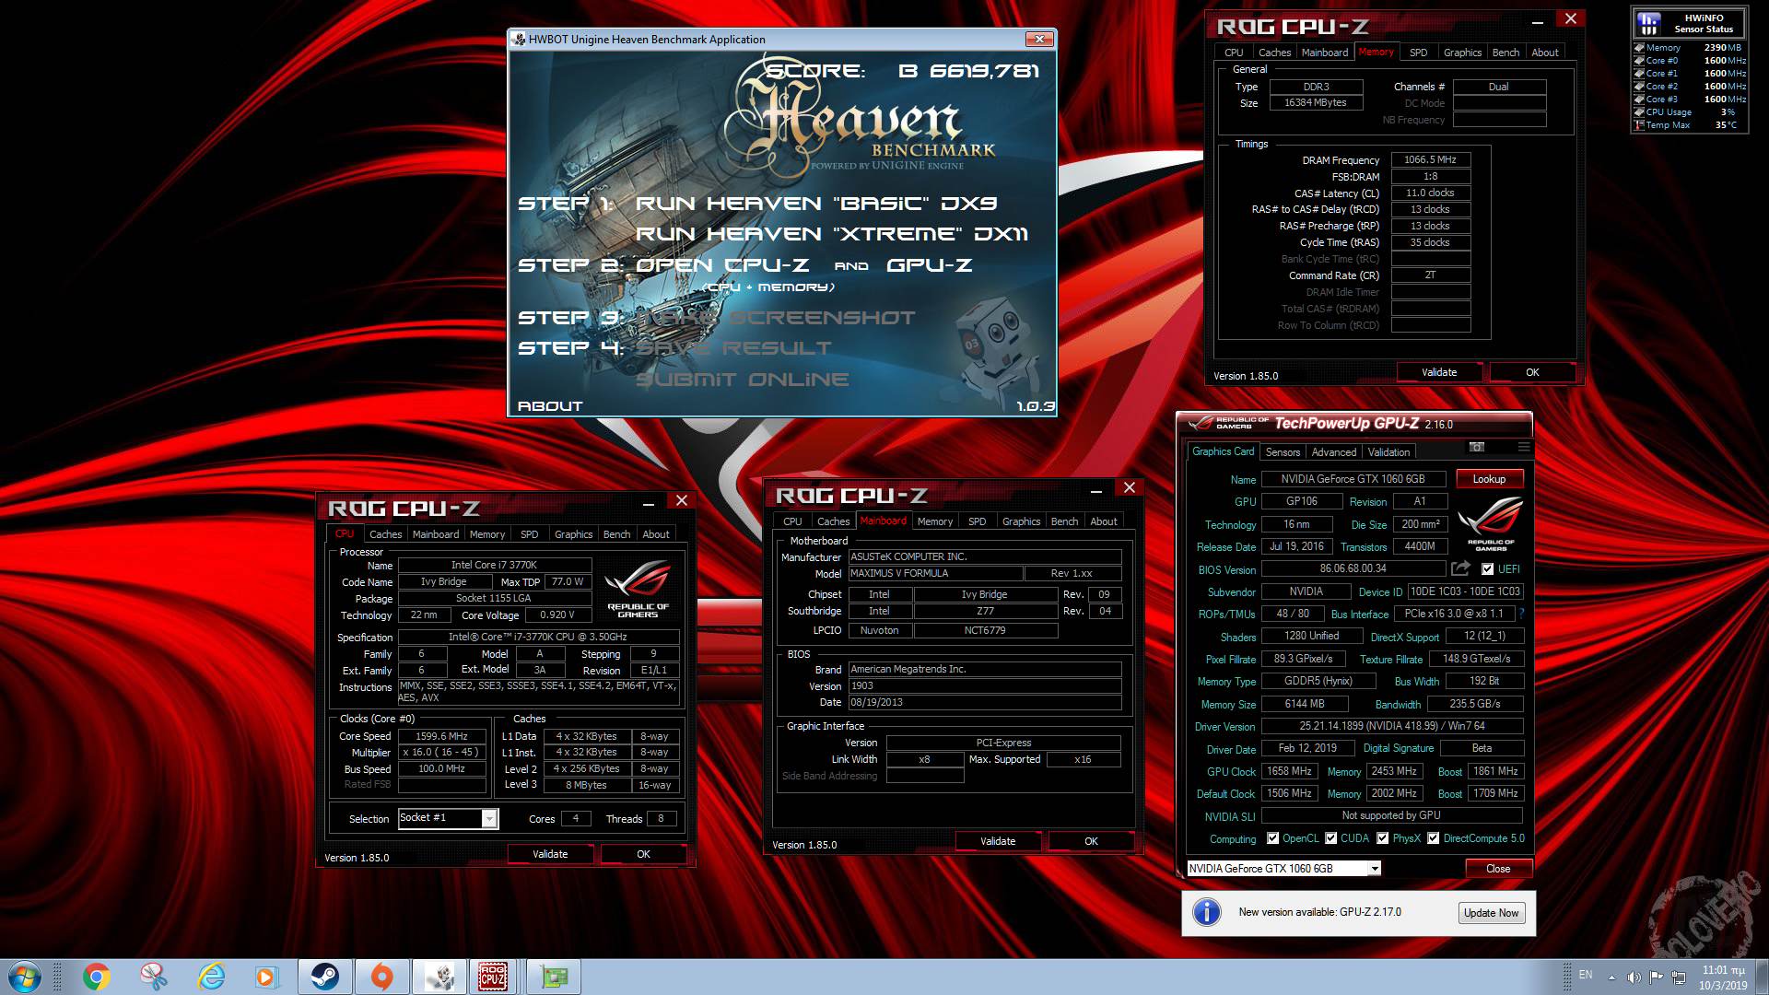This screenshot has width=1769, height=995.
Task: Click the CPU Usage sensor icon in HWiNFO gadget
Action: click(1639, 112)
